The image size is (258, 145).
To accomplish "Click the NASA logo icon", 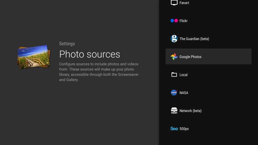I will (174, 93).
